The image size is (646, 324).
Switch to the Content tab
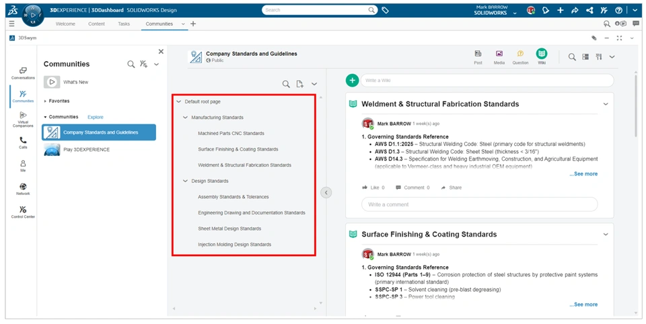[96, 24]
